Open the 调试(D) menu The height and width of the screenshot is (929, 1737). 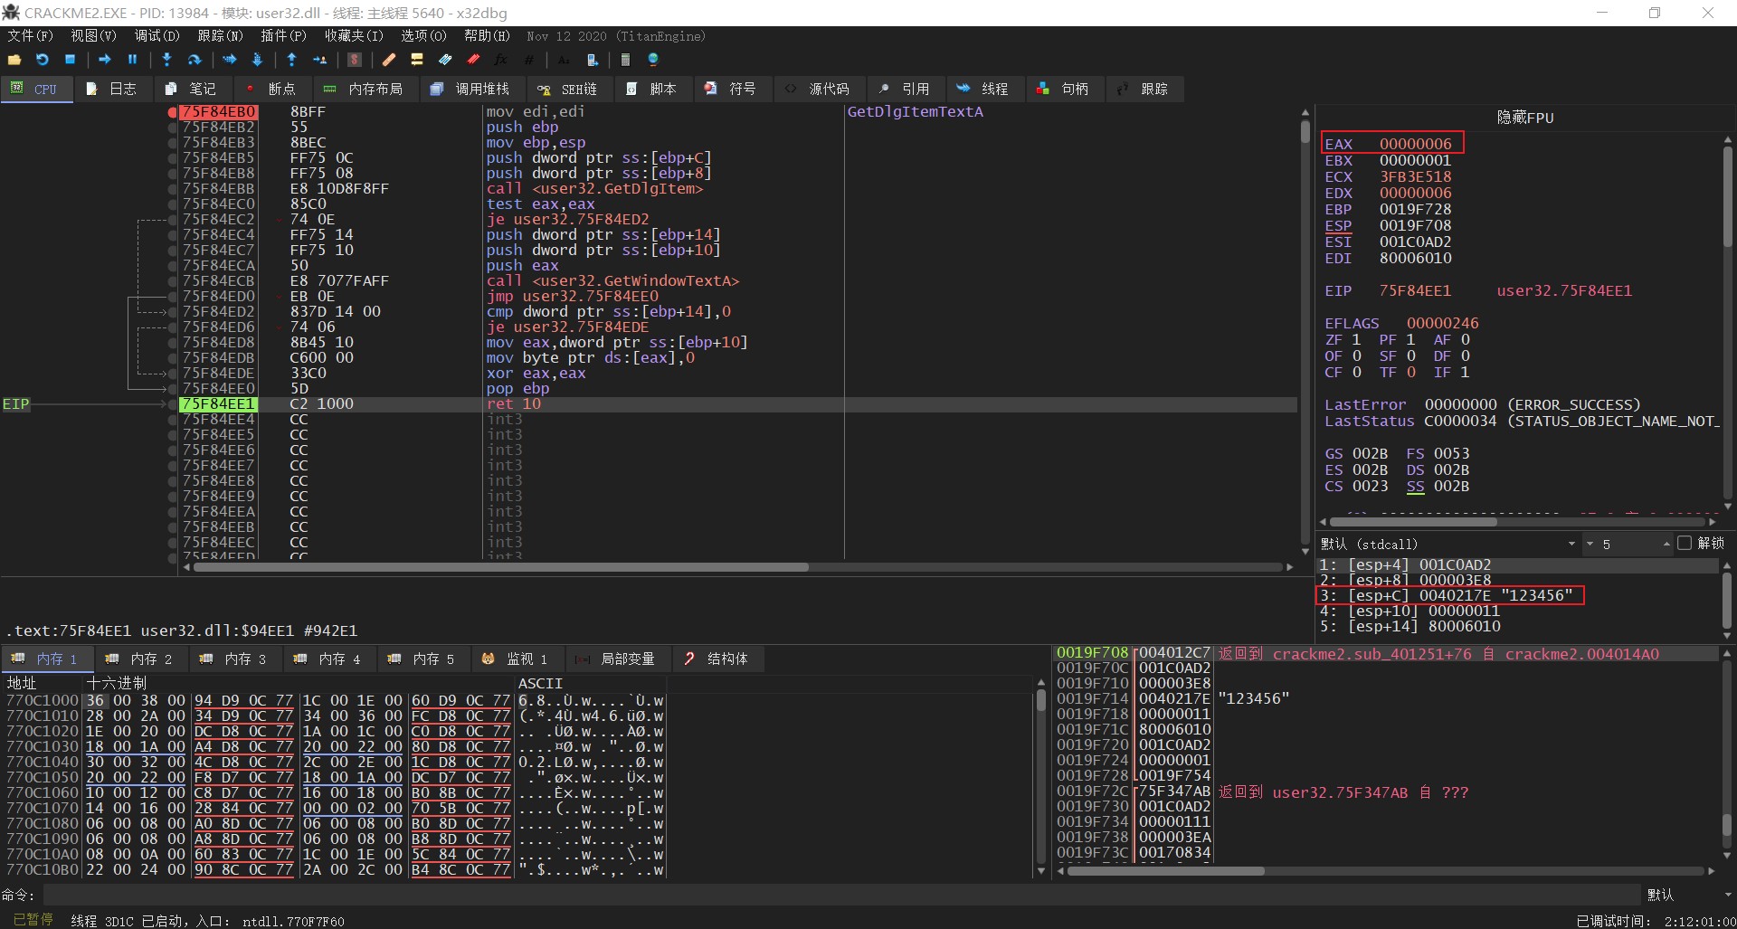click(x=157, y=36)
